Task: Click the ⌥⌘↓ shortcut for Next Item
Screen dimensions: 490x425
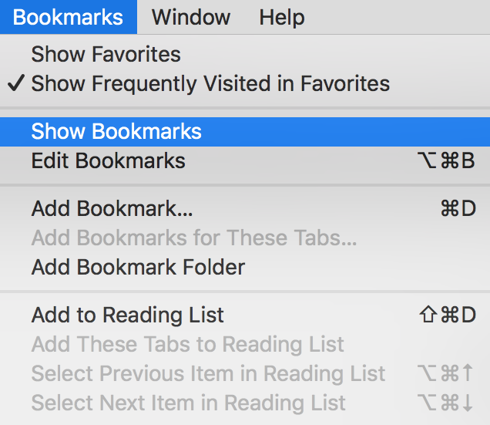Action: point(445,403)
